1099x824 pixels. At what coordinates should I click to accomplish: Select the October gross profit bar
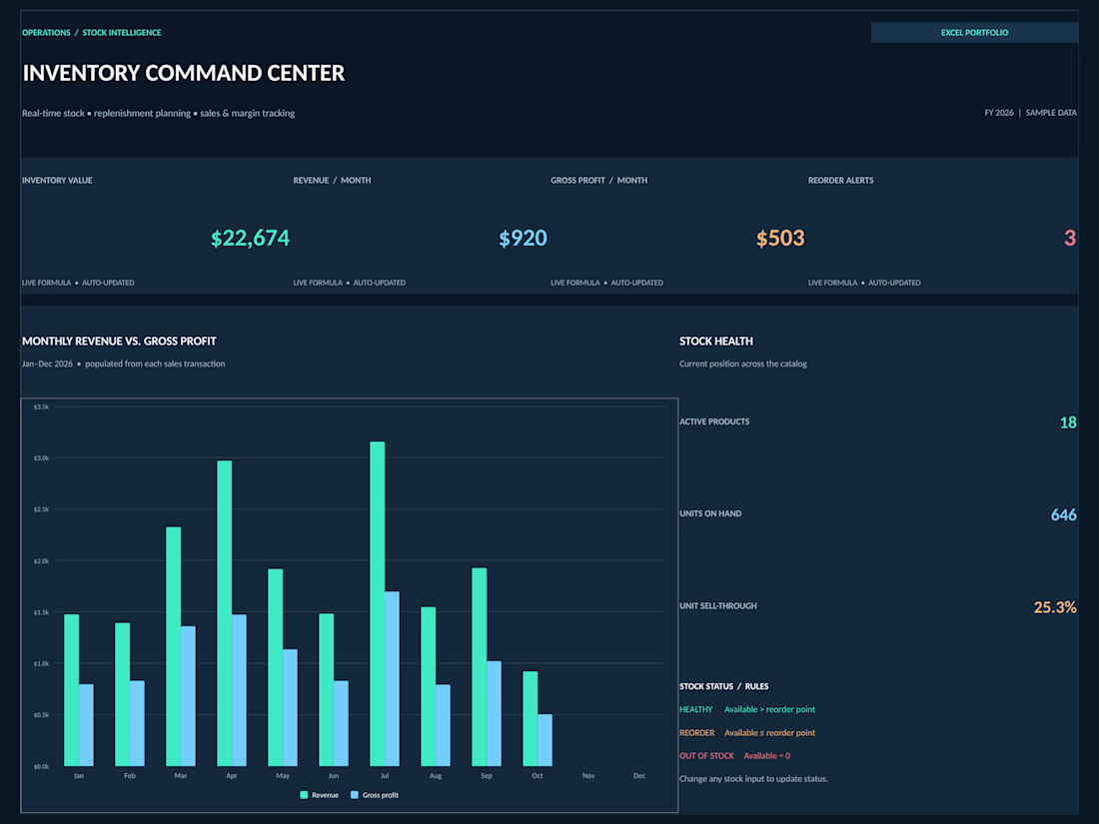pyautogui.click(x=545, y=740)
